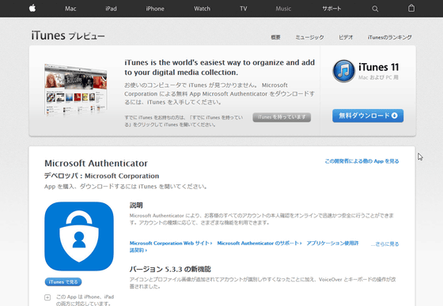443x306 pixels.
Task: Open この開発者による他の App を見る link
Action: click(x=362, y=161)
